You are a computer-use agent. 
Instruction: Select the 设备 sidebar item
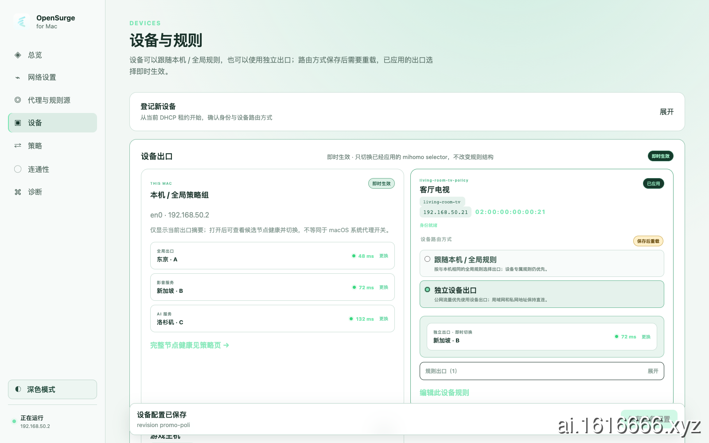click(x=52, y=123)
